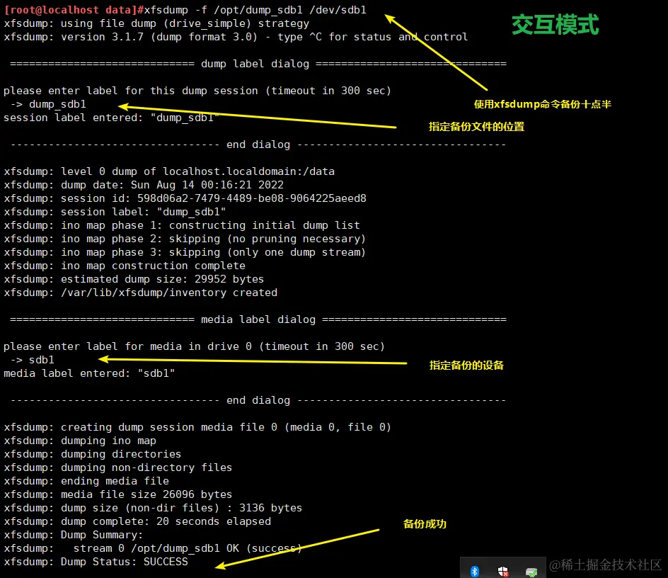Image resolution: width=668 pixels, height=578 pixels.
Task: Select the estimated dump size 29952 bytes line
Action: tap(134, 279)
